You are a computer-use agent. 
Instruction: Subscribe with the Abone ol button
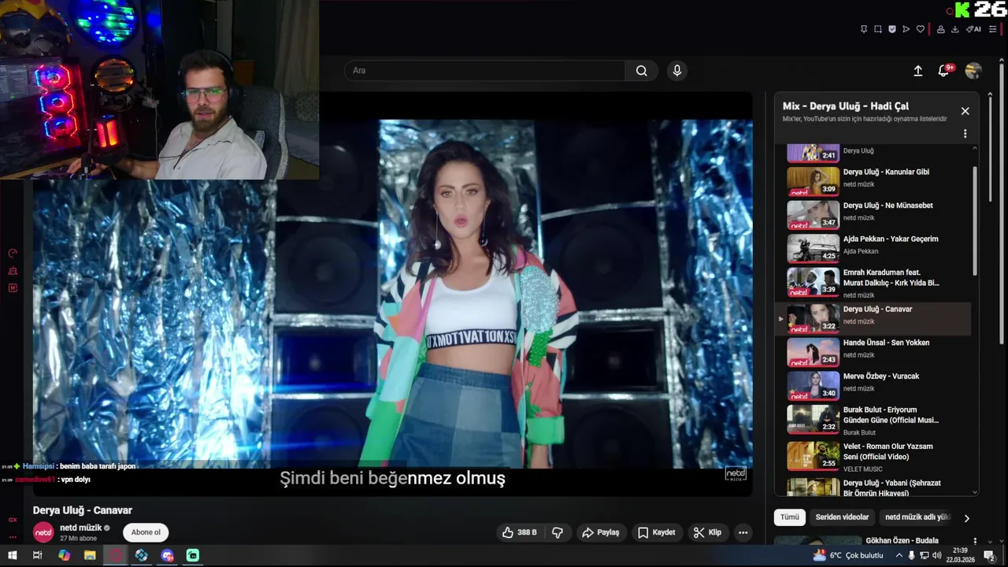(146, 532)
